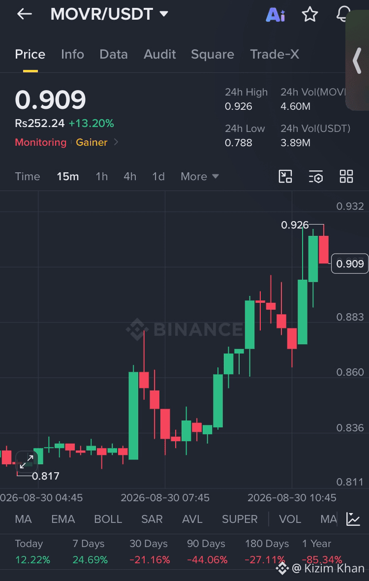Toggle the EMA indicator
The width and height of the screenshot is (369, 581).
click(x=63, y=519)
